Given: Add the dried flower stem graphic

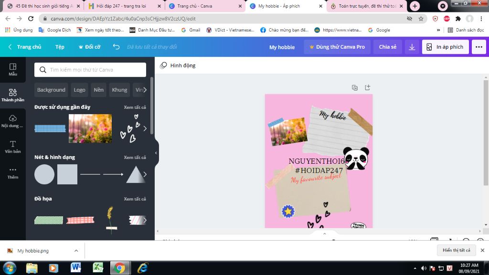Looking at the screenshot, I should tap(111, 220).
